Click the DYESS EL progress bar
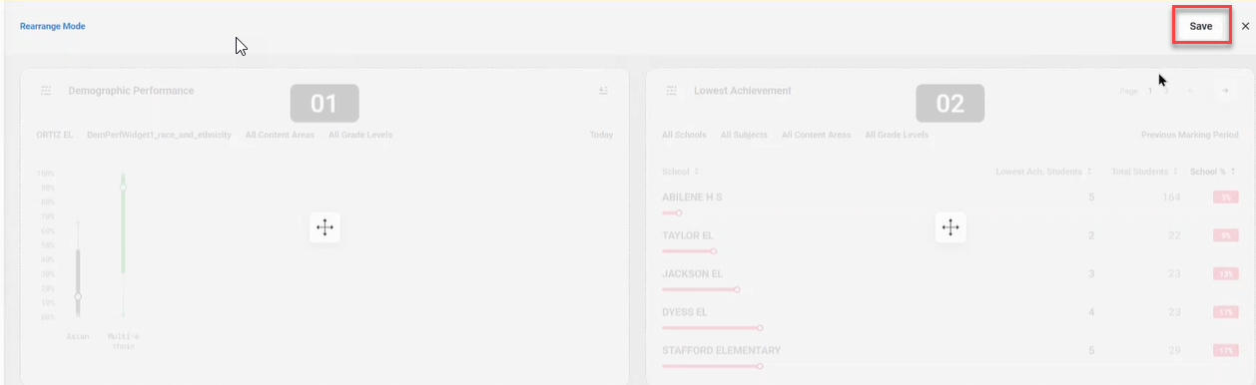Viewport: 1256px width, 385px height. click(712, 327)
